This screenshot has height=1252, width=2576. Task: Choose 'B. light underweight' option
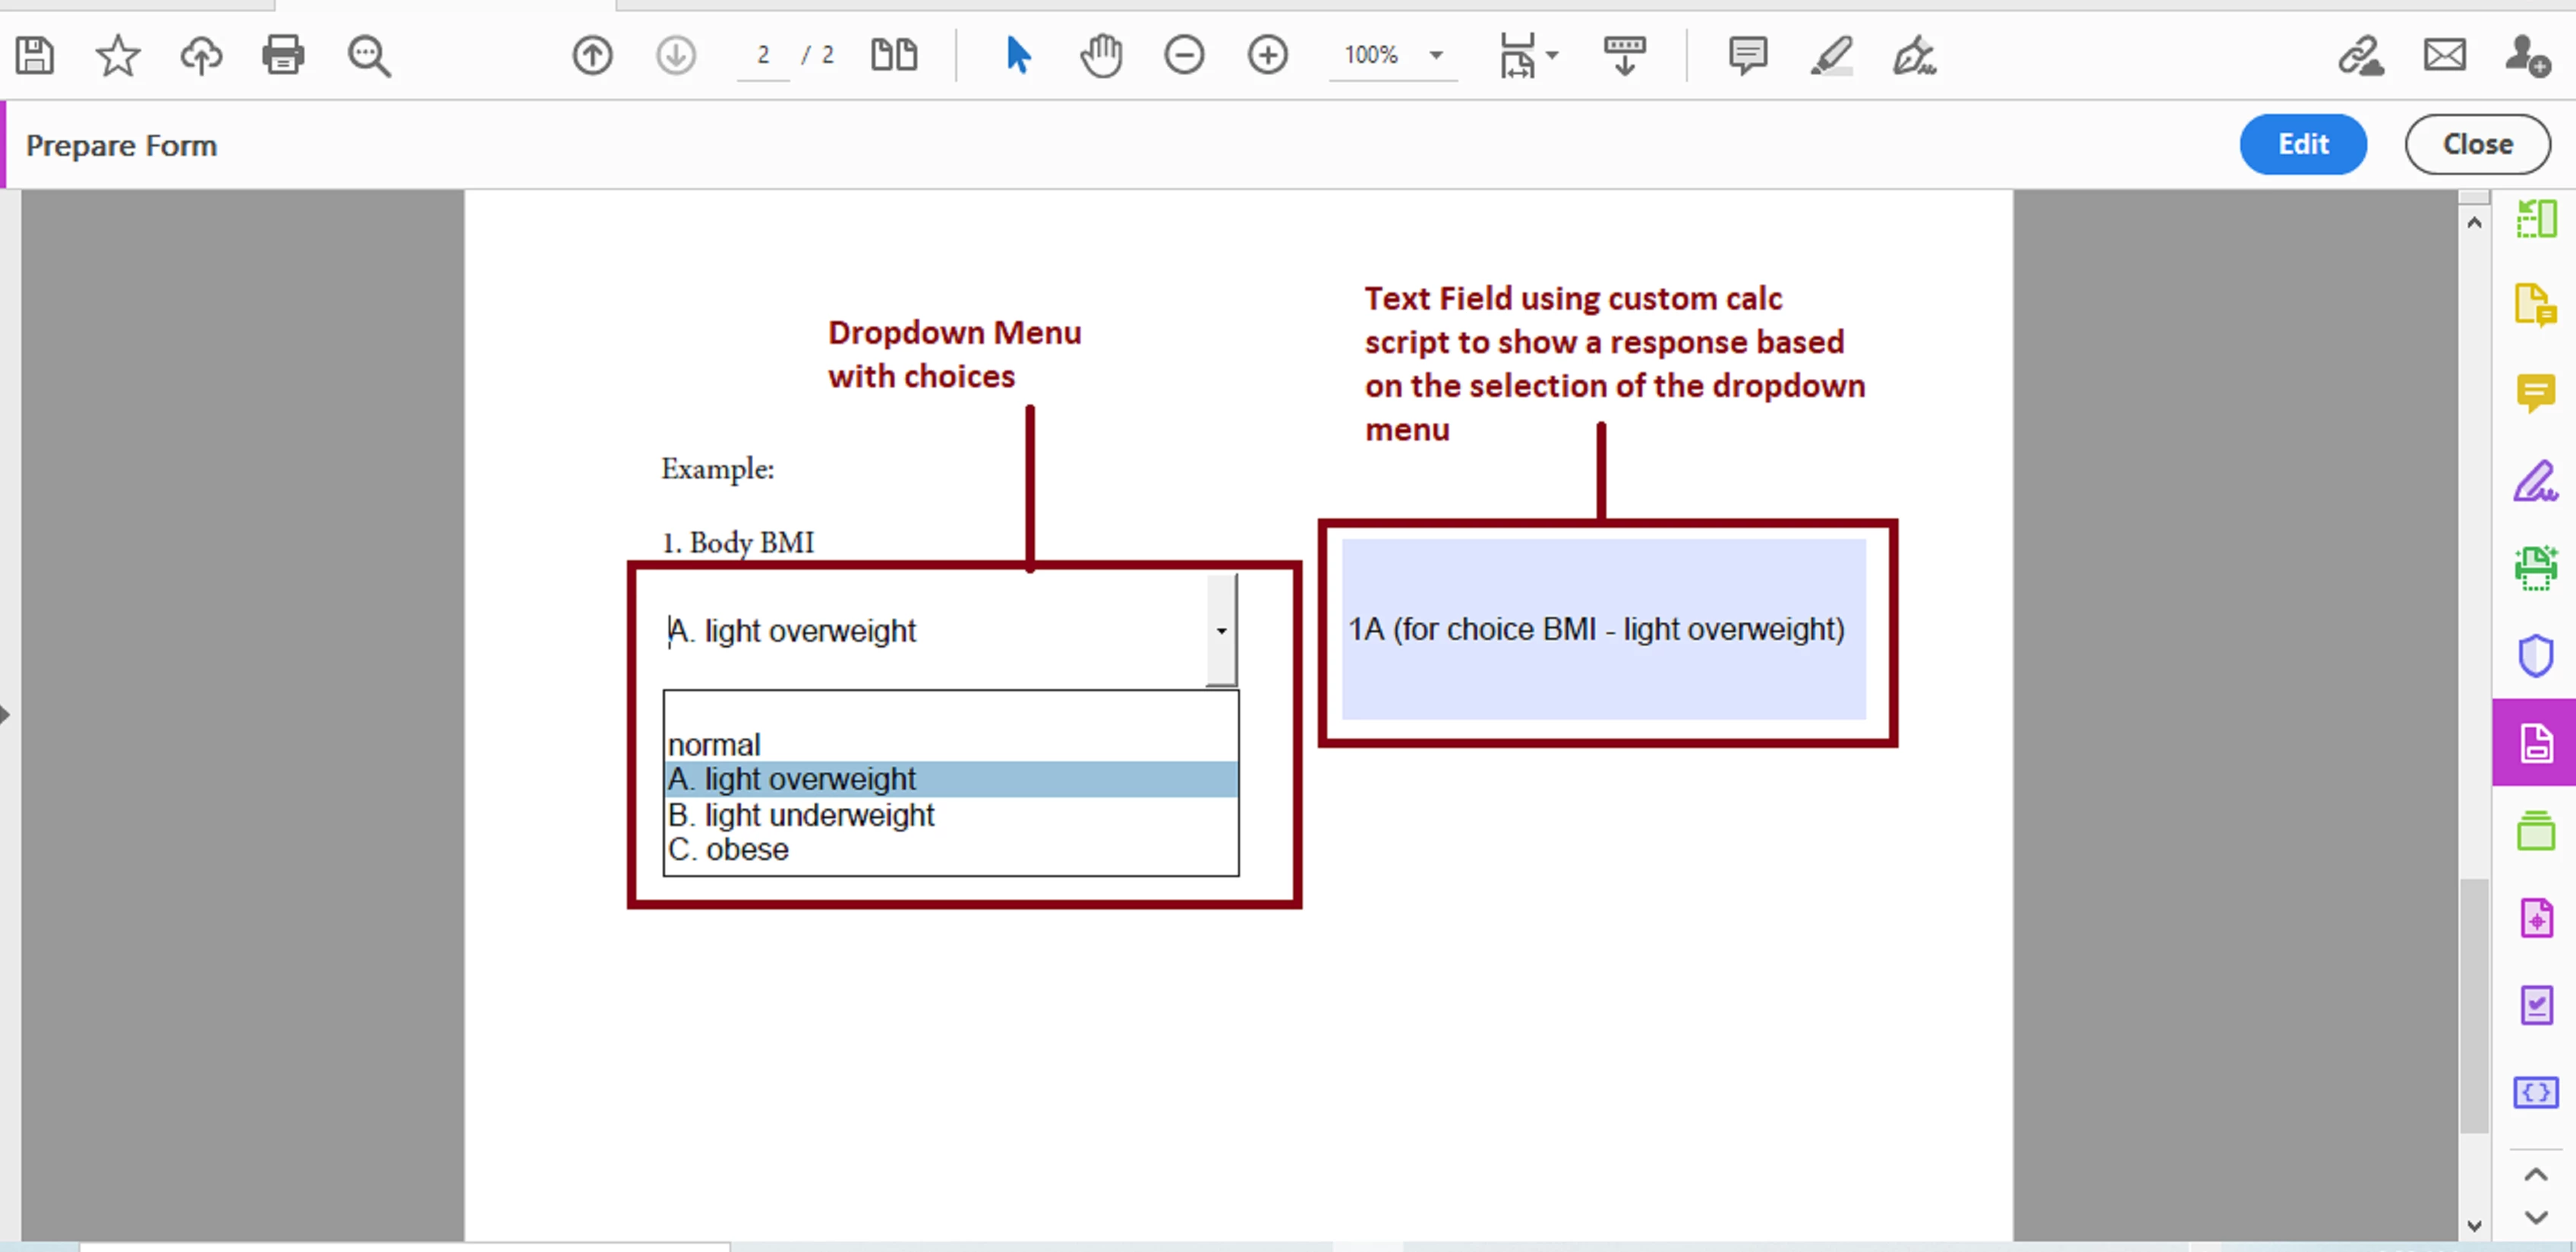(800, 815)
